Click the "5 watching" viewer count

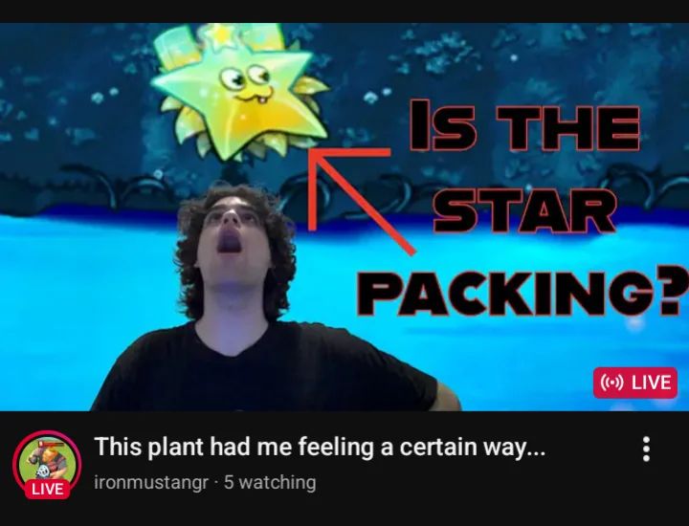270,482
